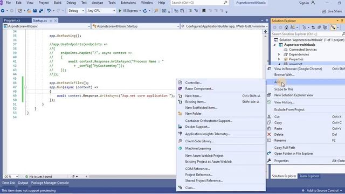Switch to the Team Explorer tab
345x194 pixels.
309,176
